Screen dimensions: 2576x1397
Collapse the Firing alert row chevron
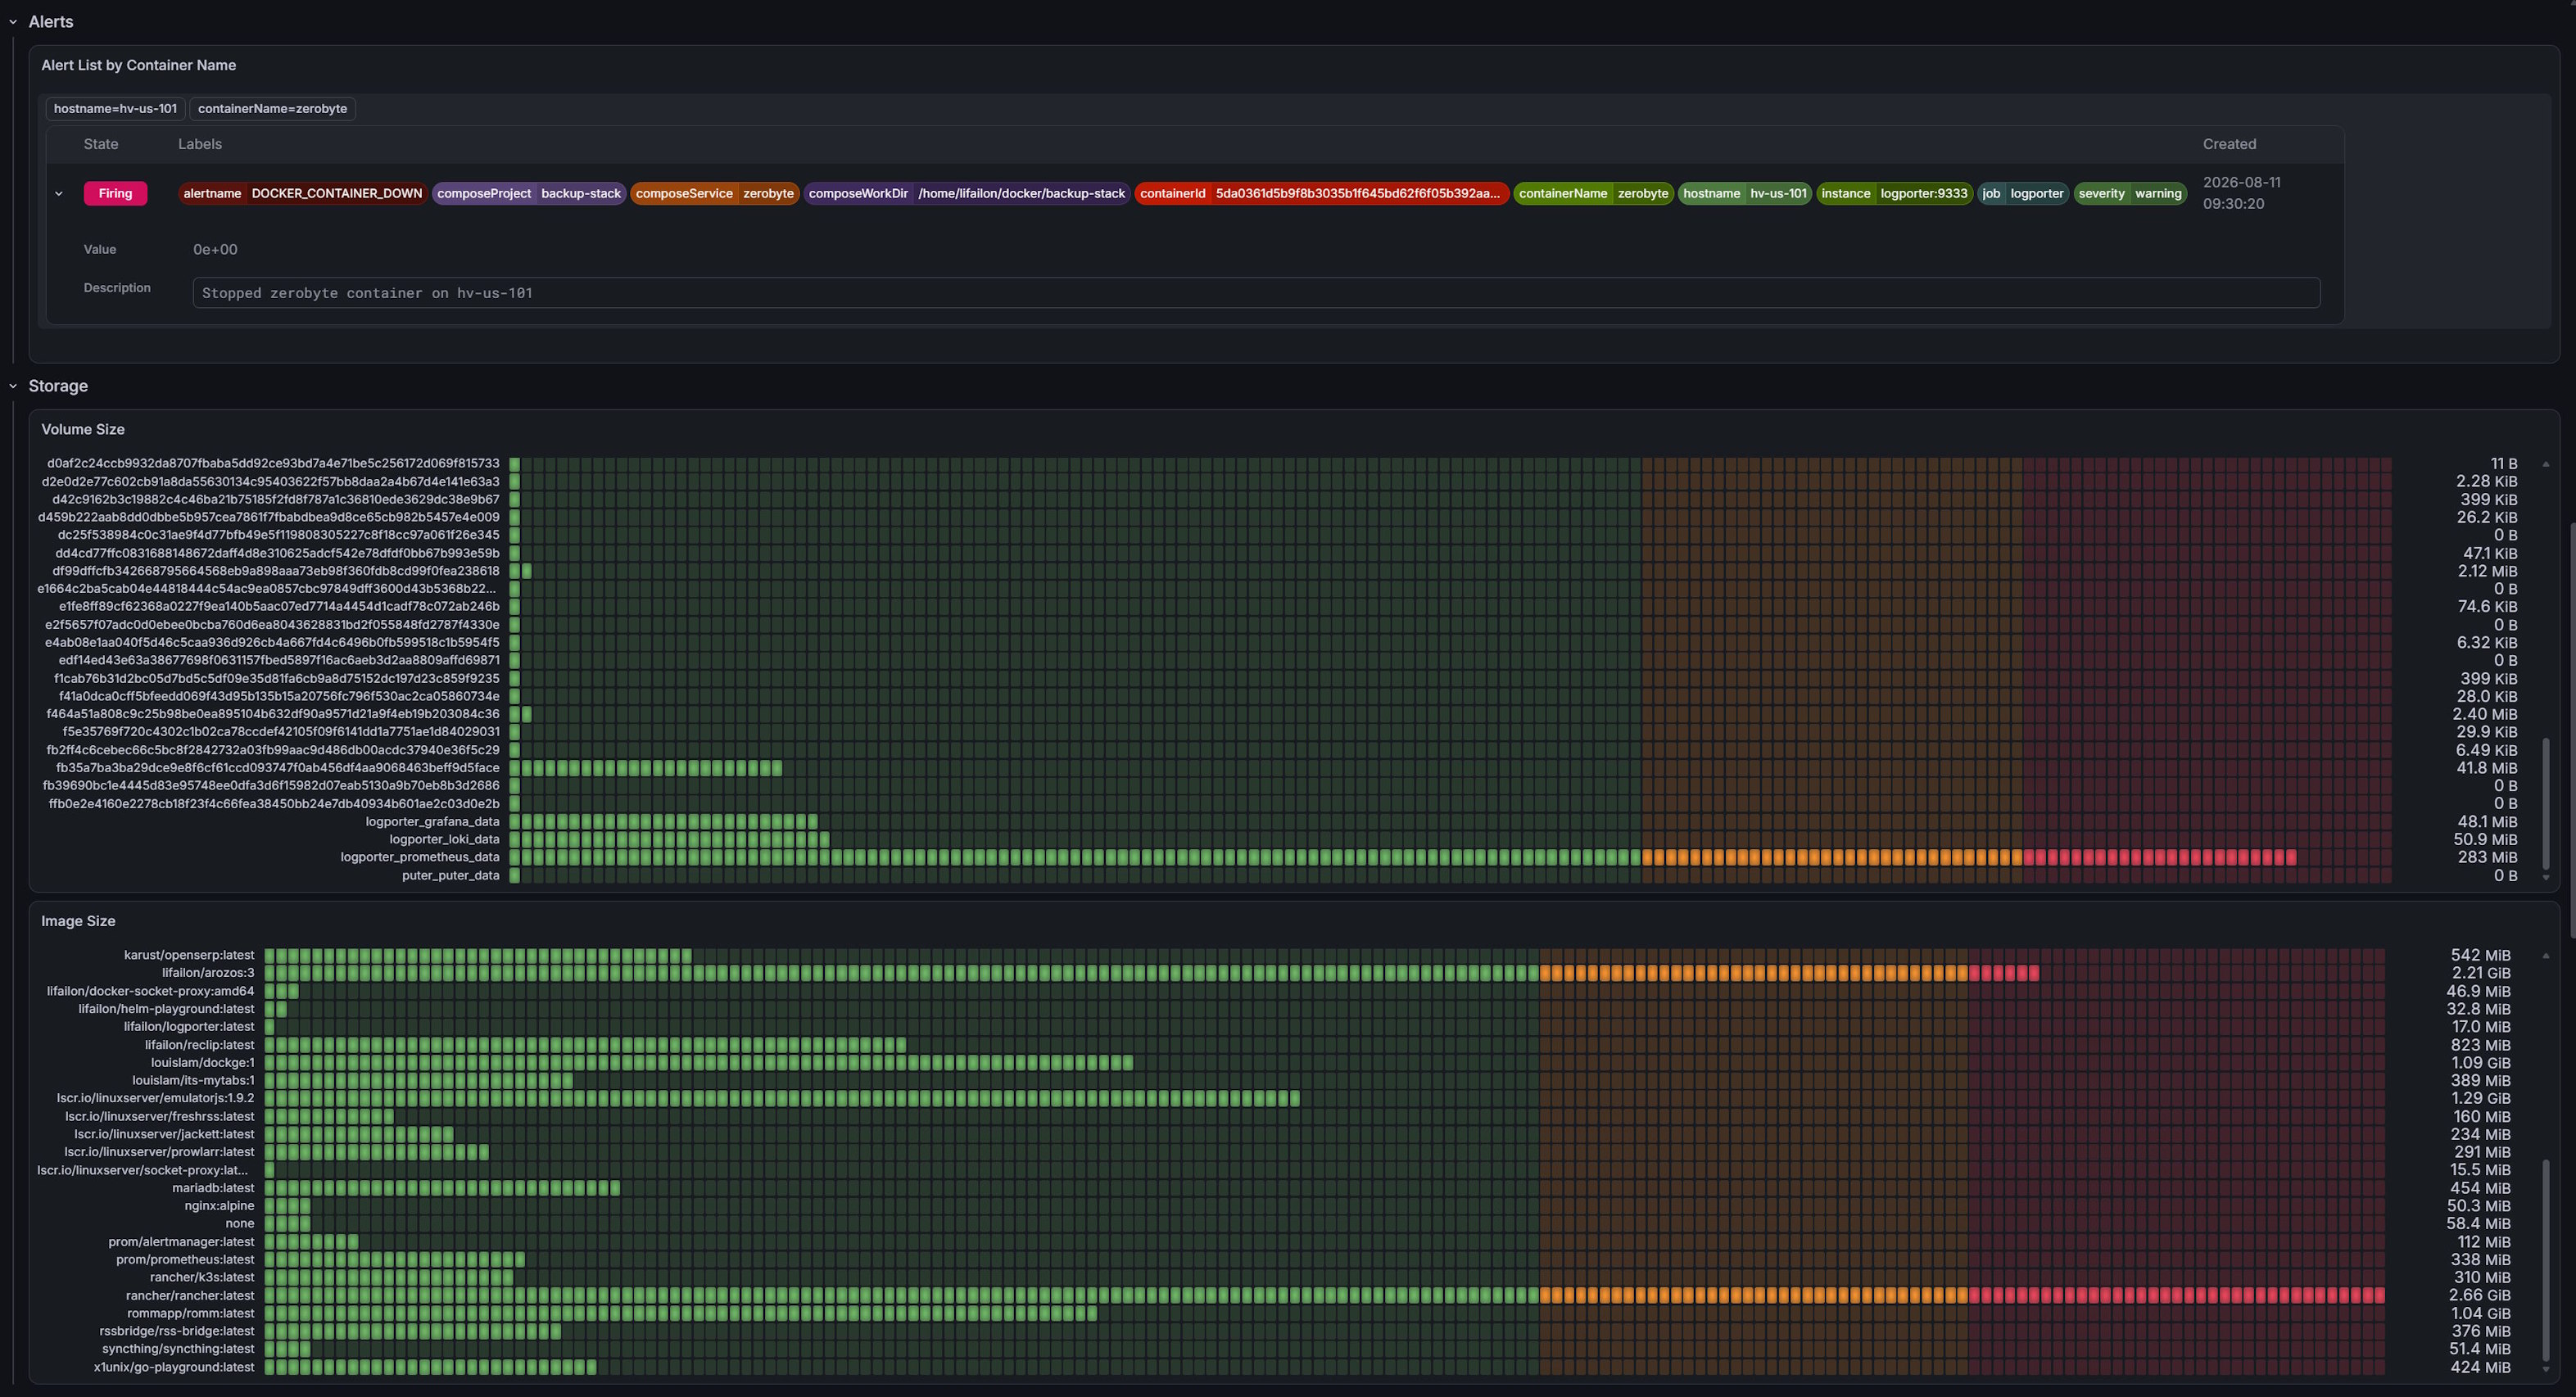(x=59, y=194)
